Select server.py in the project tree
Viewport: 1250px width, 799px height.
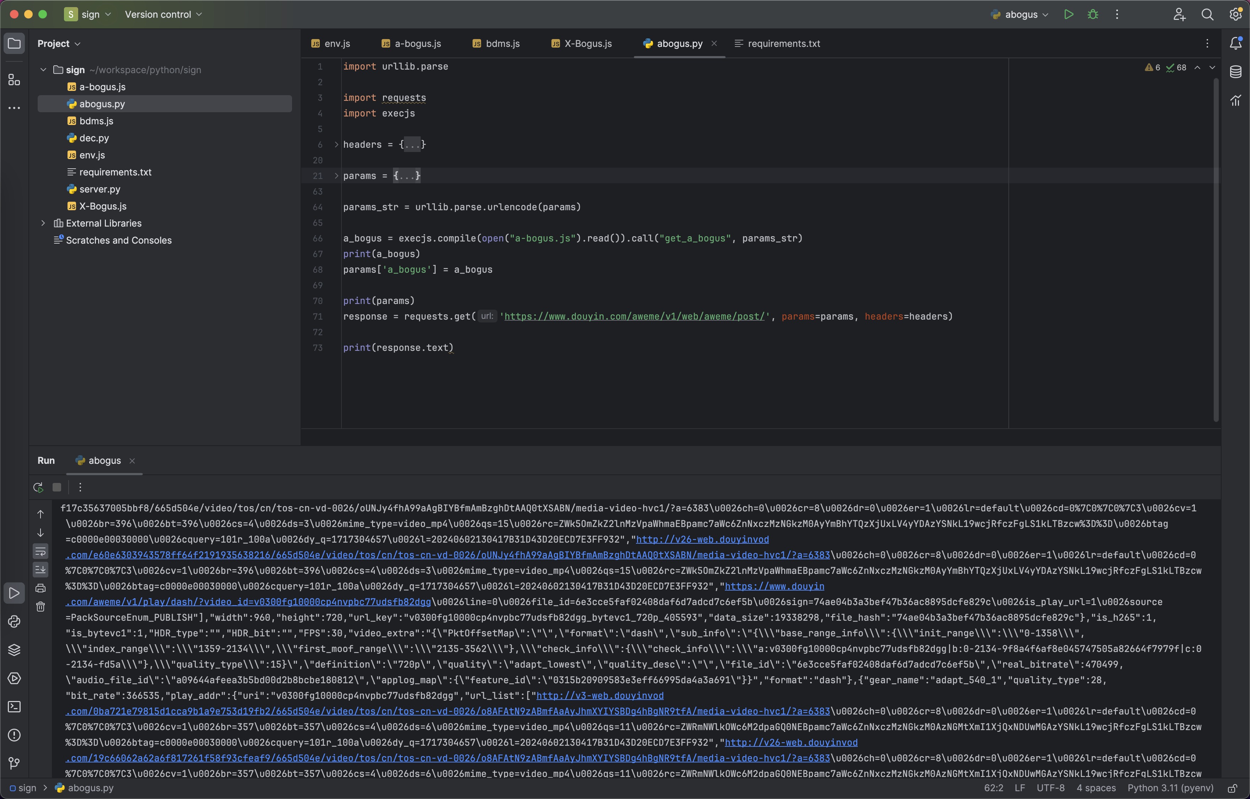click(x=100, y=189)
